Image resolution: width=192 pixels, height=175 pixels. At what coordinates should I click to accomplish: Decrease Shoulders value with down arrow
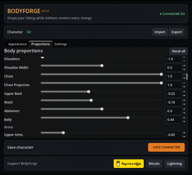[x=184, y=61]
